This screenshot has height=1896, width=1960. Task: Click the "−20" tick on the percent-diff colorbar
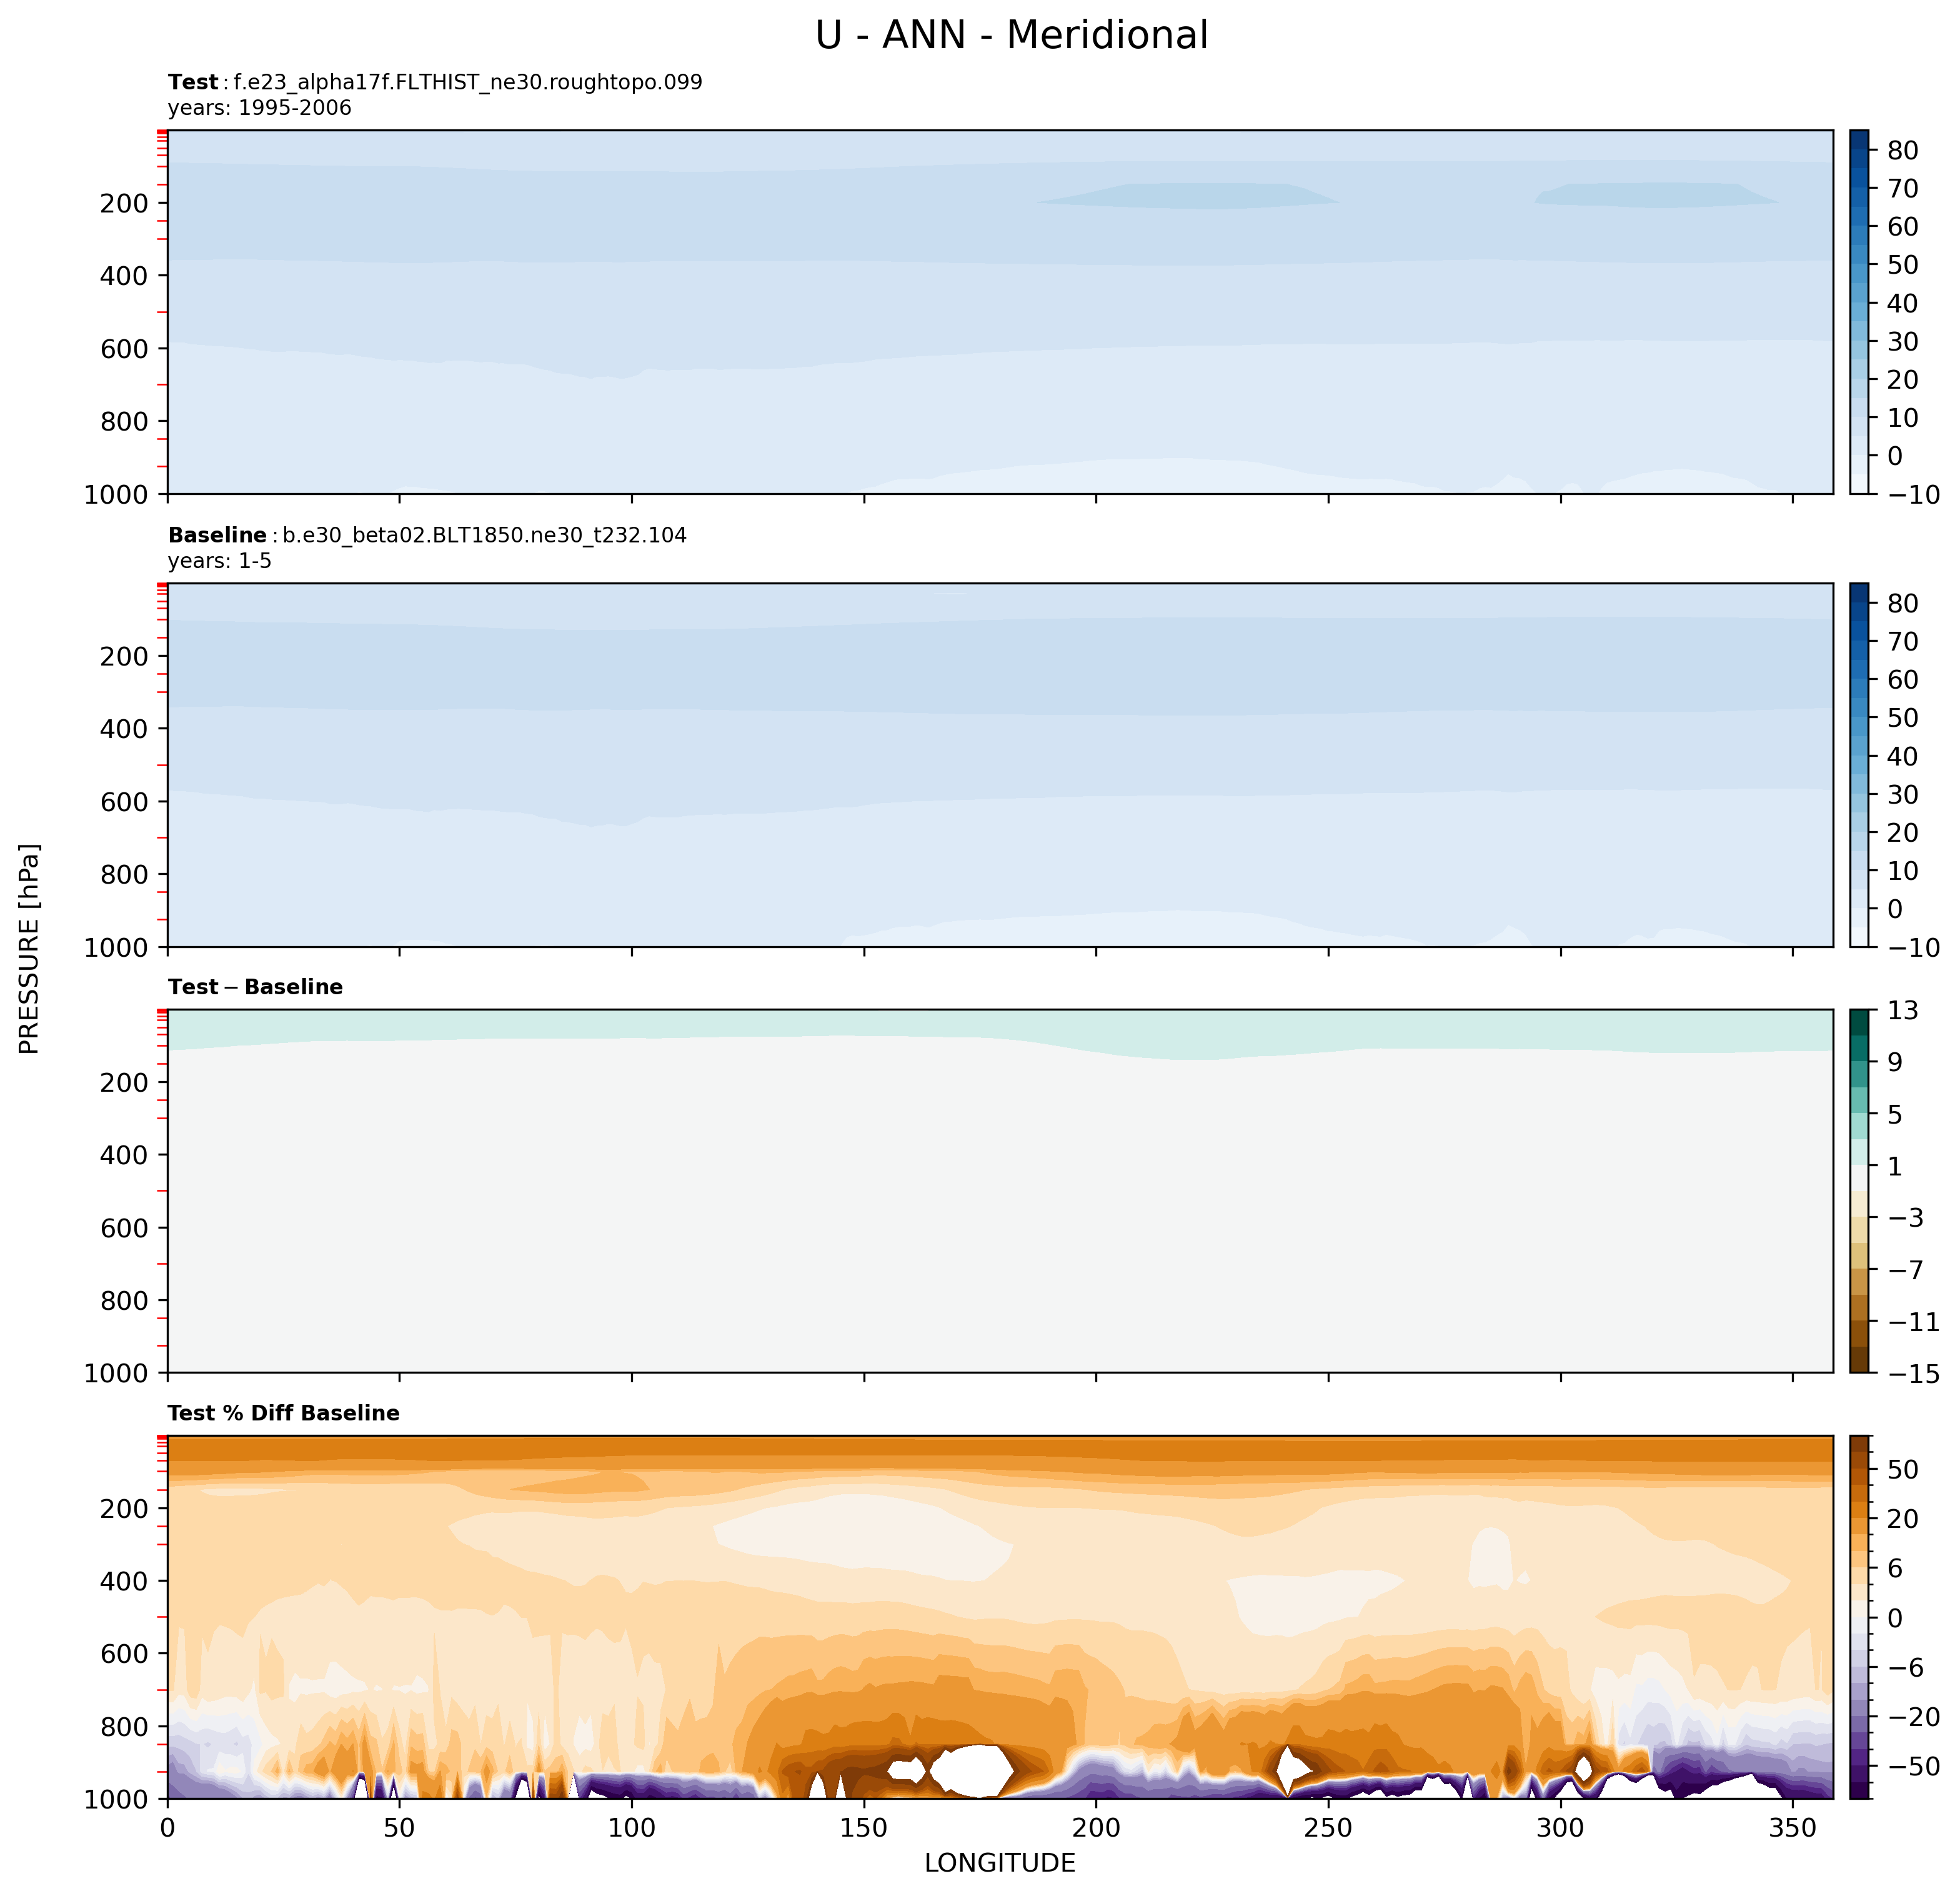click(x=1913, y=1717)
